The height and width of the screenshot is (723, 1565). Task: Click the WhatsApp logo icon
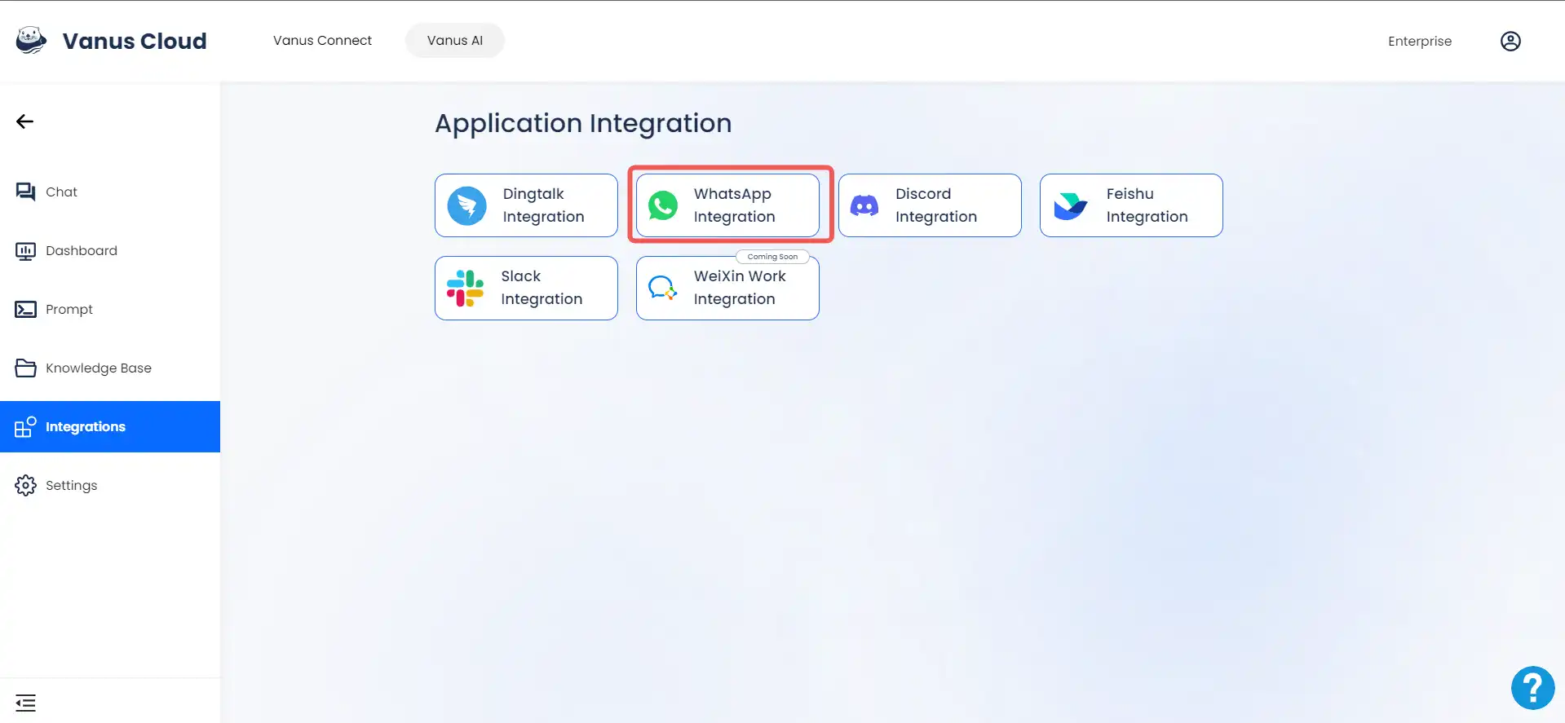click(663, 205)
